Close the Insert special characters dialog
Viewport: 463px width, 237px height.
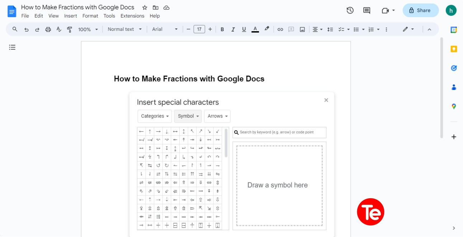326,100
